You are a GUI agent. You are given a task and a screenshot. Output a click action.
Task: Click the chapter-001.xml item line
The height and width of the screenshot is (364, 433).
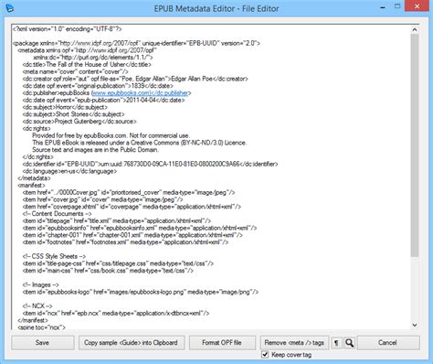[132, 235]
